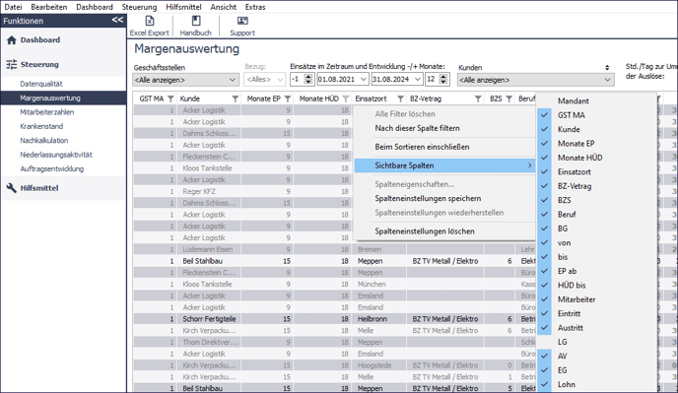Uncheck Mitarbeiter in visible columns list
This screenshot has width=678, height=393.
pos(544,299)
